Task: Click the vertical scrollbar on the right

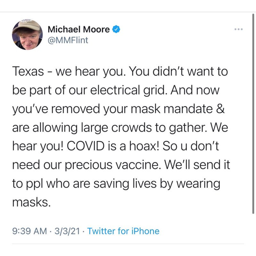Action: tap(253, 112)
